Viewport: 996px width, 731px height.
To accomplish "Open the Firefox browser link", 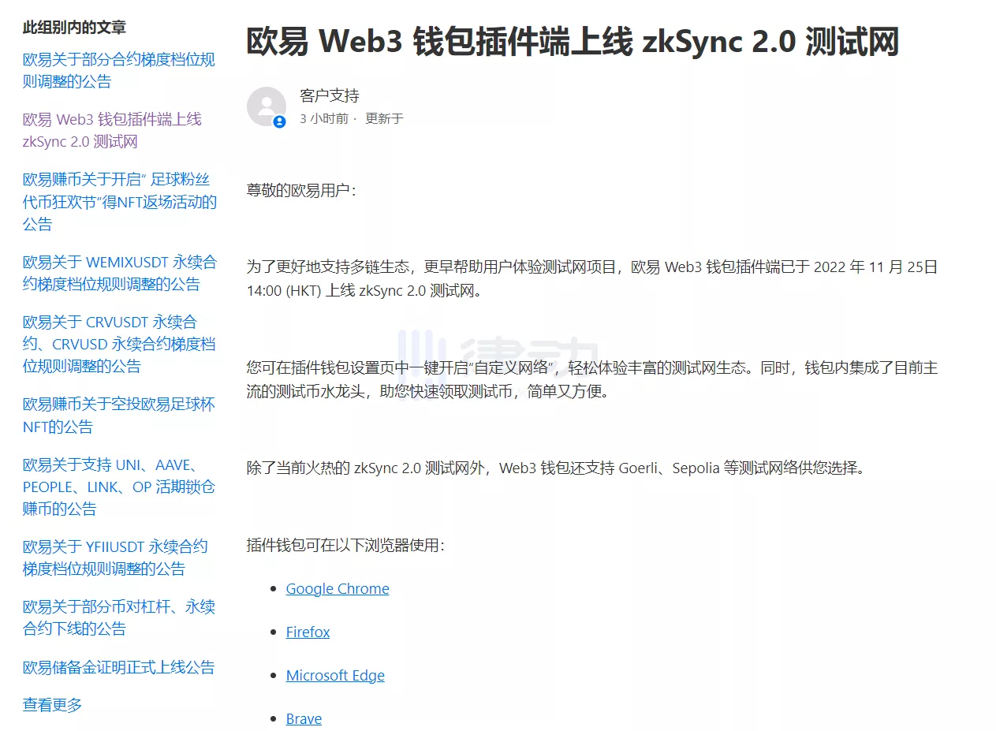I will (308, 632).
